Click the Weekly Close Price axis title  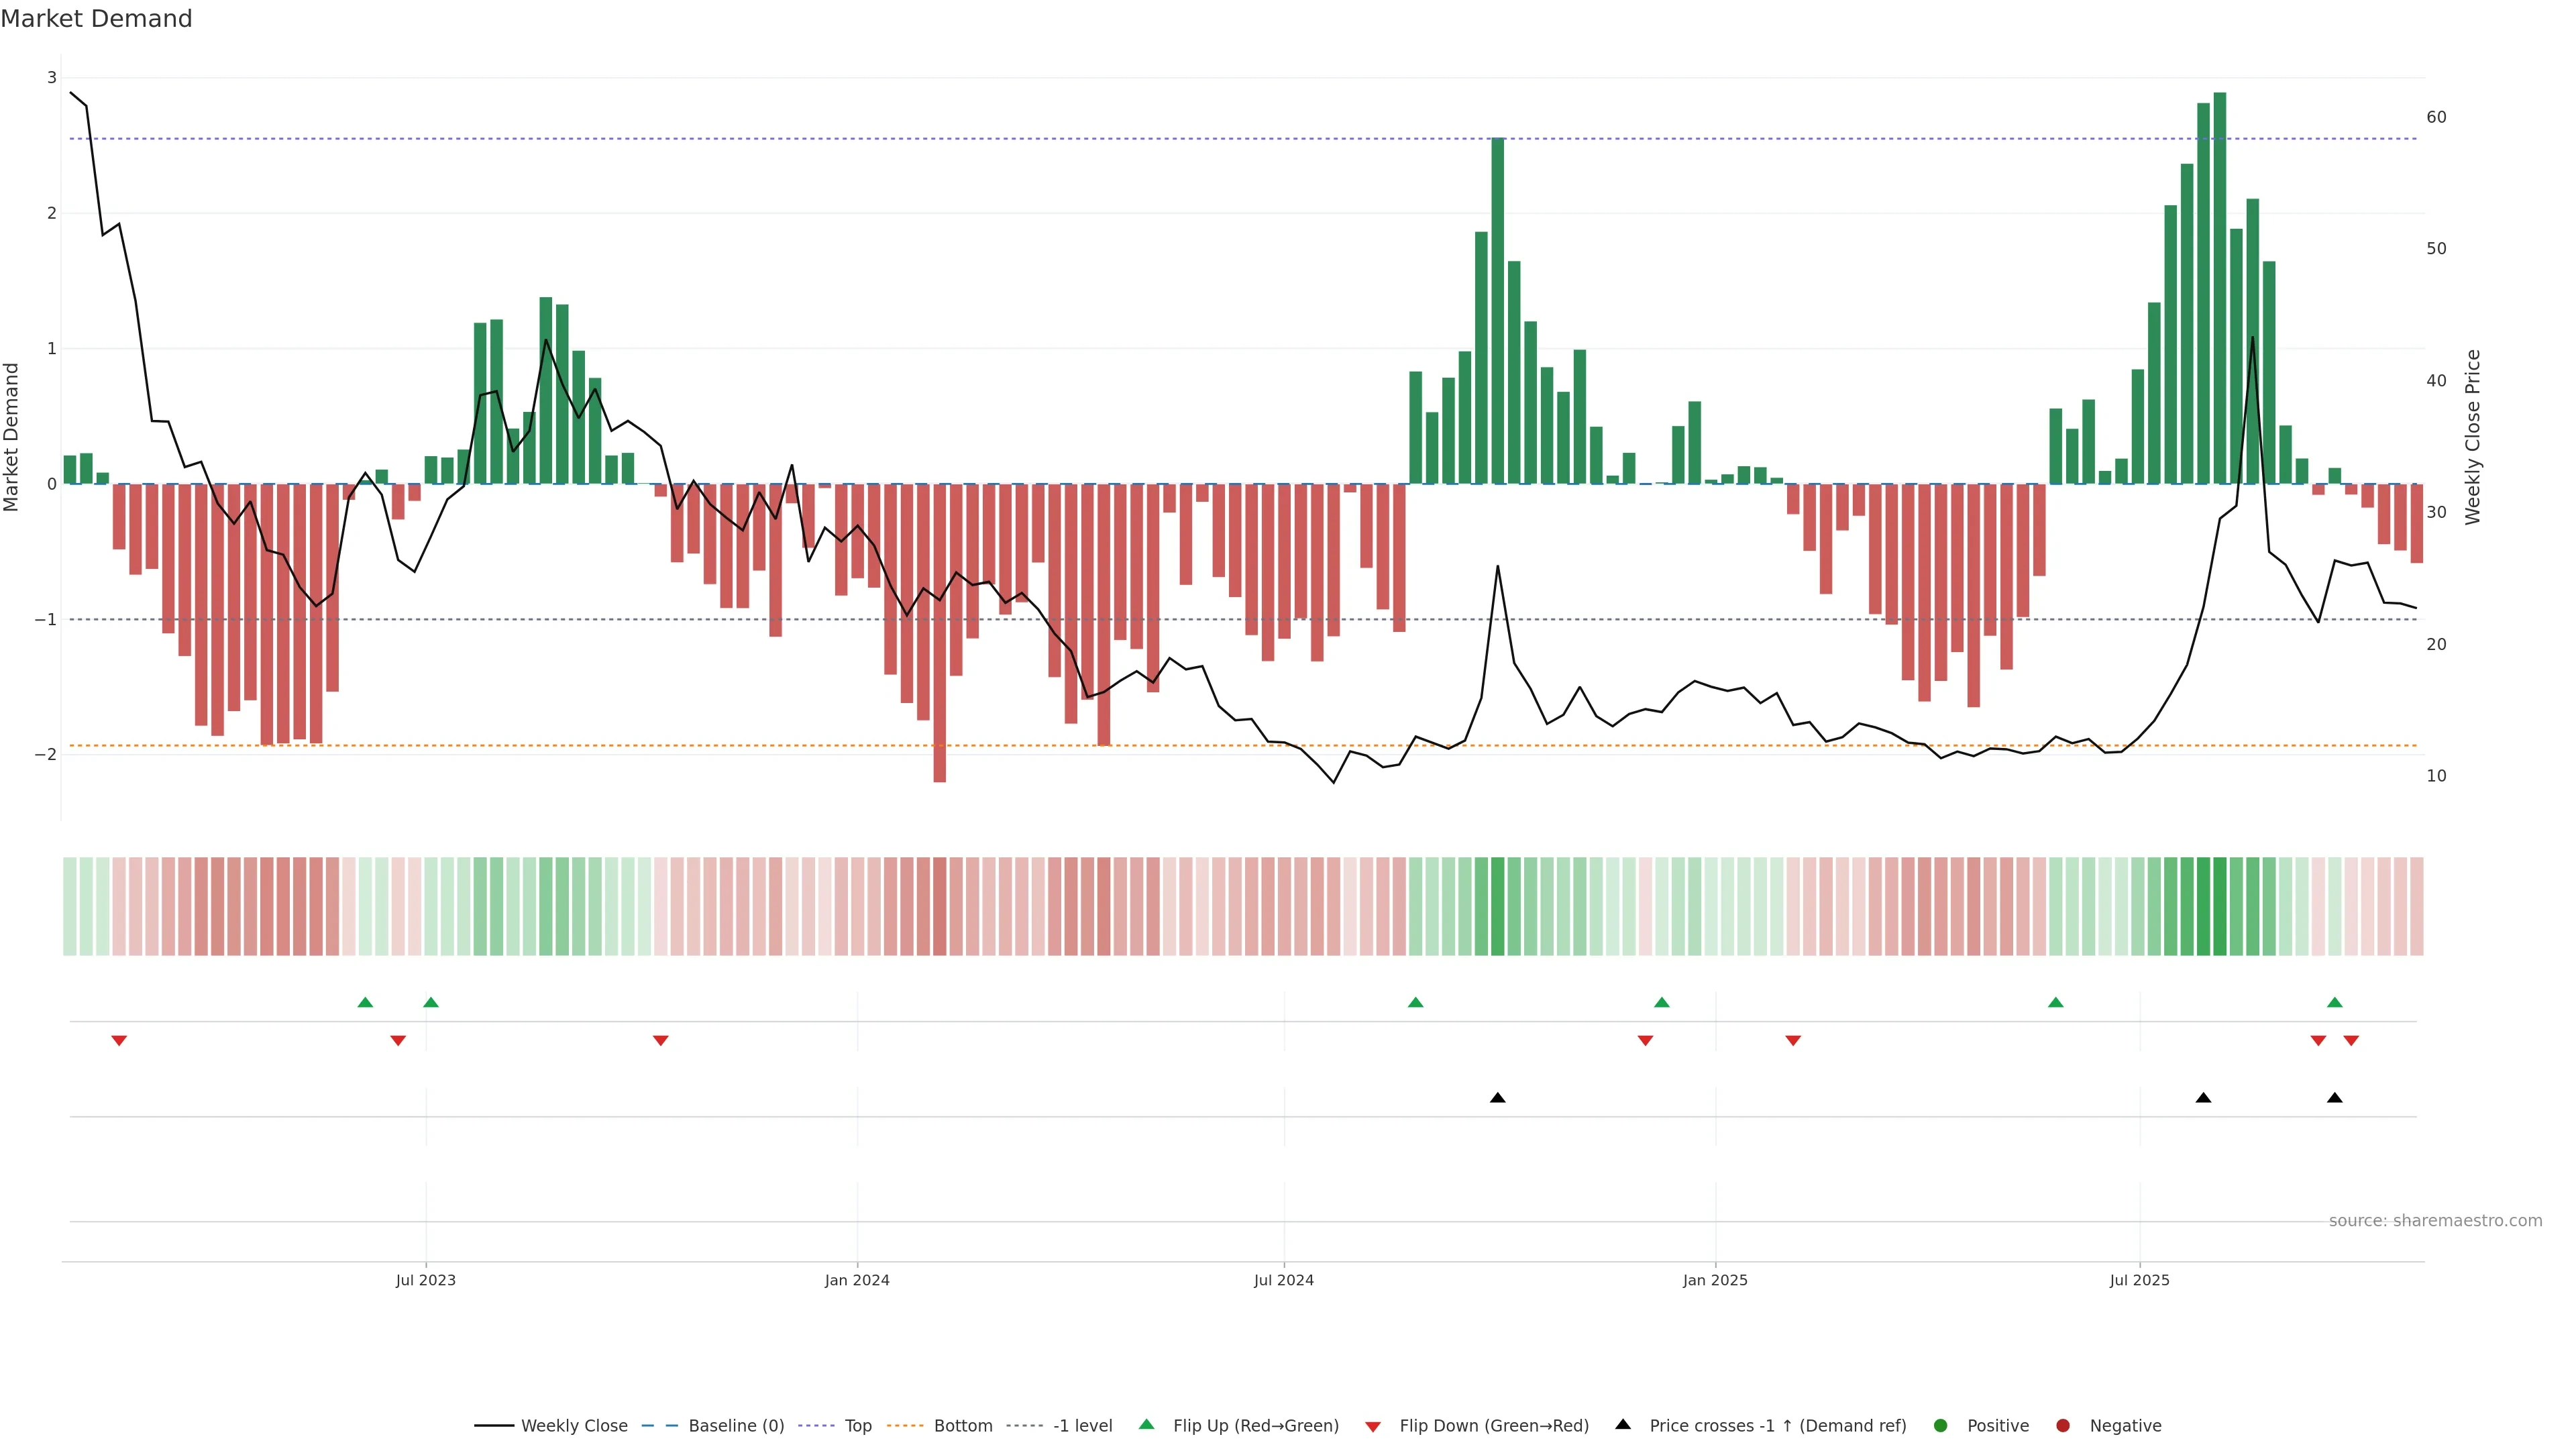pyautogui.click(x=2473, y=437)
